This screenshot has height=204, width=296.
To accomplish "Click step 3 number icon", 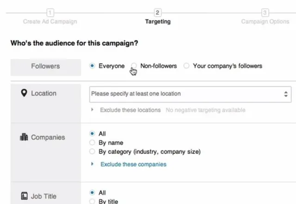I will click(x=265, y=12).
